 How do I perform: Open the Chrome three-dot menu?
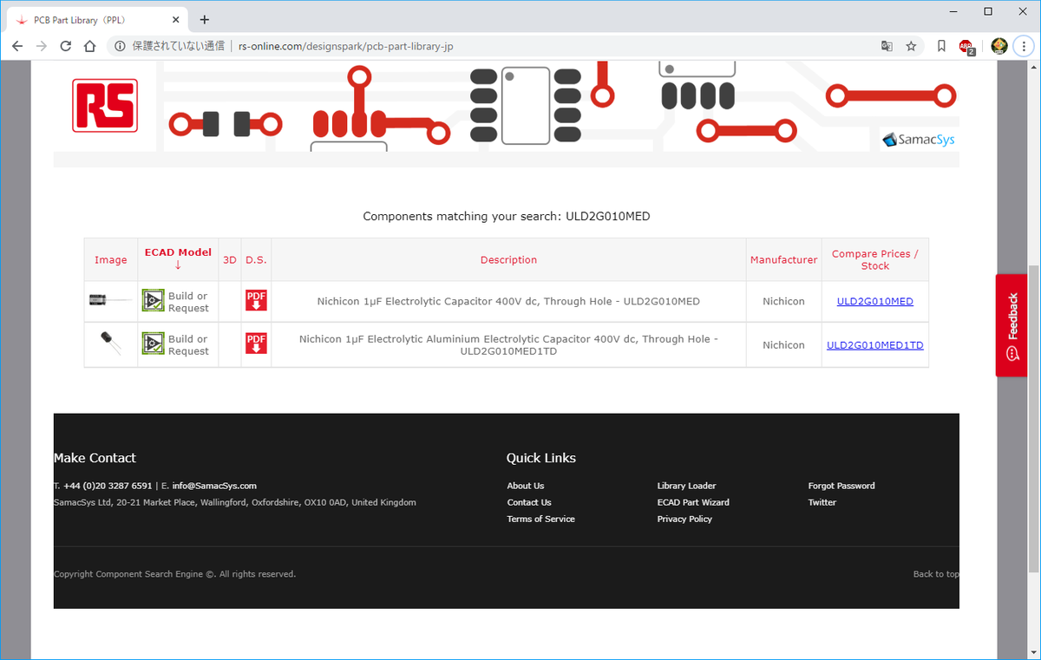coord(1024,46)
